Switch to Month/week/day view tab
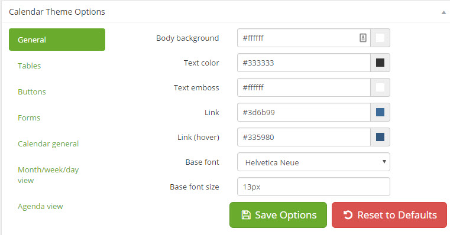 tap(48, 175)
